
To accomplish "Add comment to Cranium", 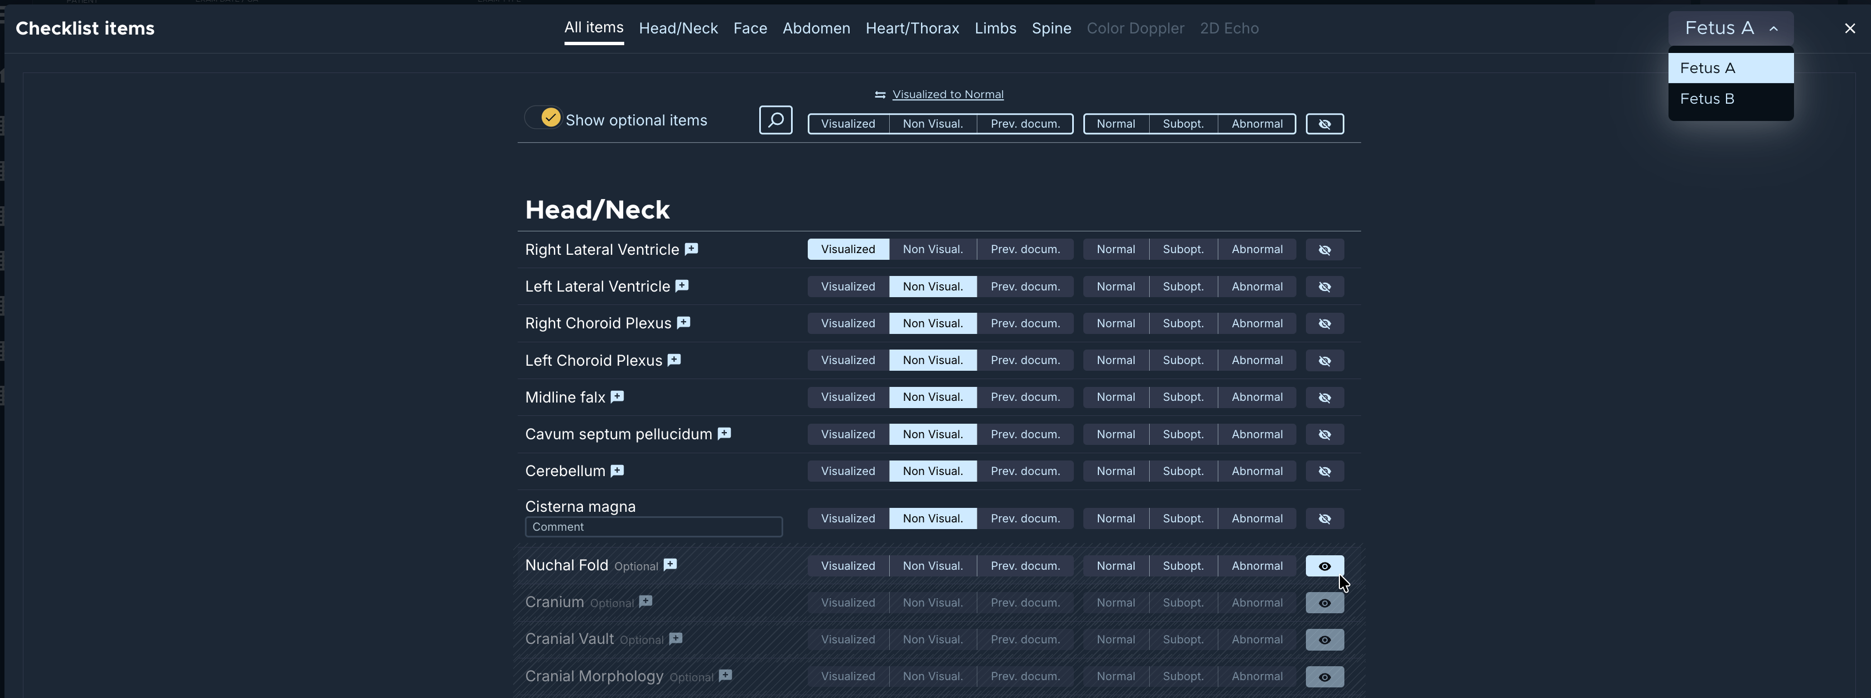I will tap(645, 601).
